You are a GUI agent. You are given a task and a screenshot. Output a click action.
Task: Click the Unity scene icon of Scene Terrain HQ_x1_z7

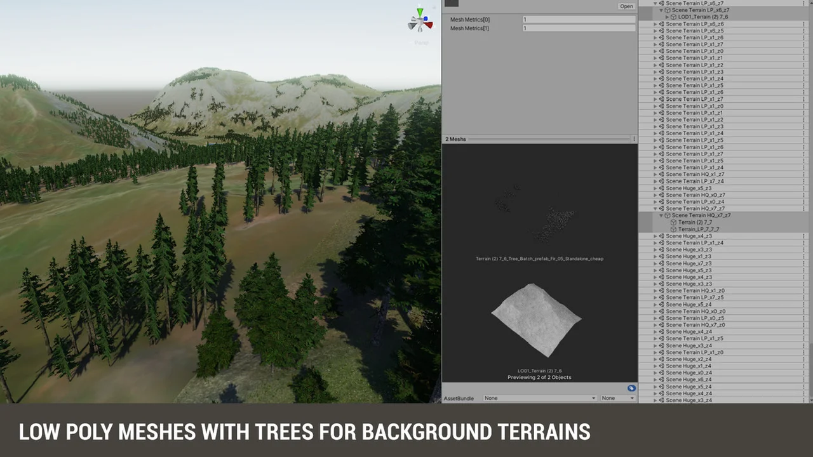click(x=661, y=175)
